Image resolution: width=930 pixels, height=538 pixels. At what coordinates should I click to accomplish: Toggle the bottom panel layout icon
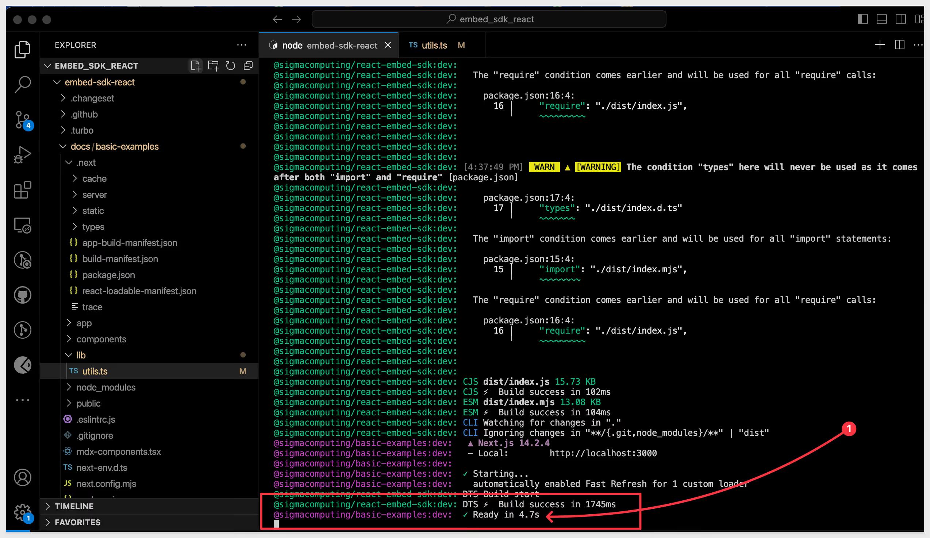(882, 19)
